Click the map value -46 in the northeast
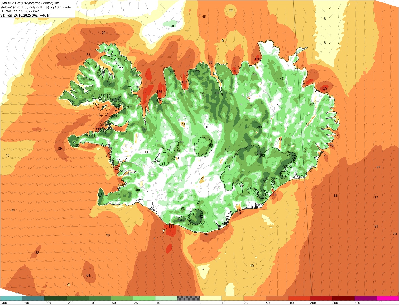This screenshot has width=399, height=305. click(254, 75)
